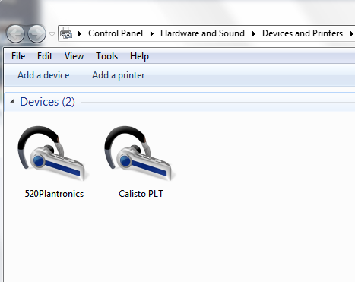Open the View menu

pyautogui.click(x=74, y=56)
